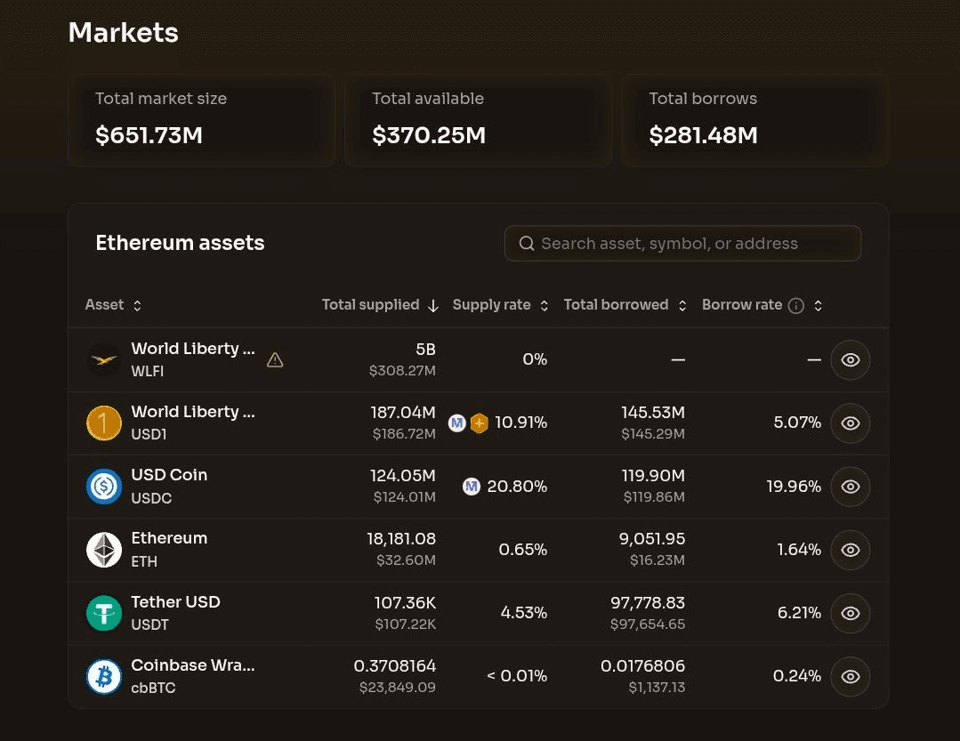Toggle the eye button on USDC row
Viewport: 960px width, 741px height.
[x=850, y=487]
